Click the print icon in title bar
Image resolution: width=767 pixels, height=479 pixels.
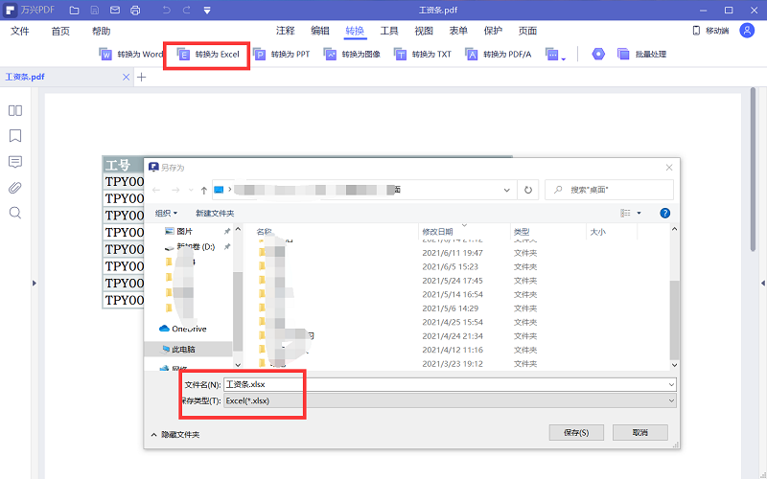(x=134, y=10)
